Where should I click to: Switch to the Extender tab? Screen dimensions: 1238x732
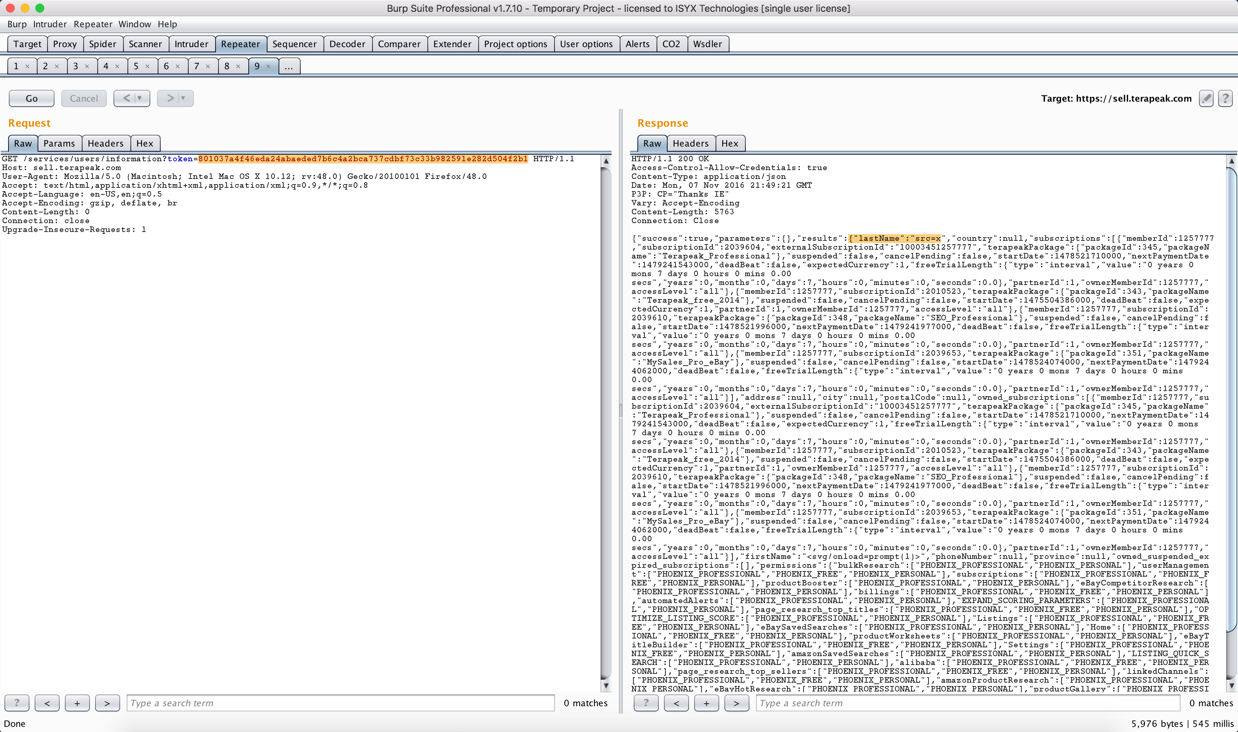coord(452,44)
